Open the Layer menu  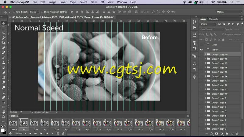(63, 2)
